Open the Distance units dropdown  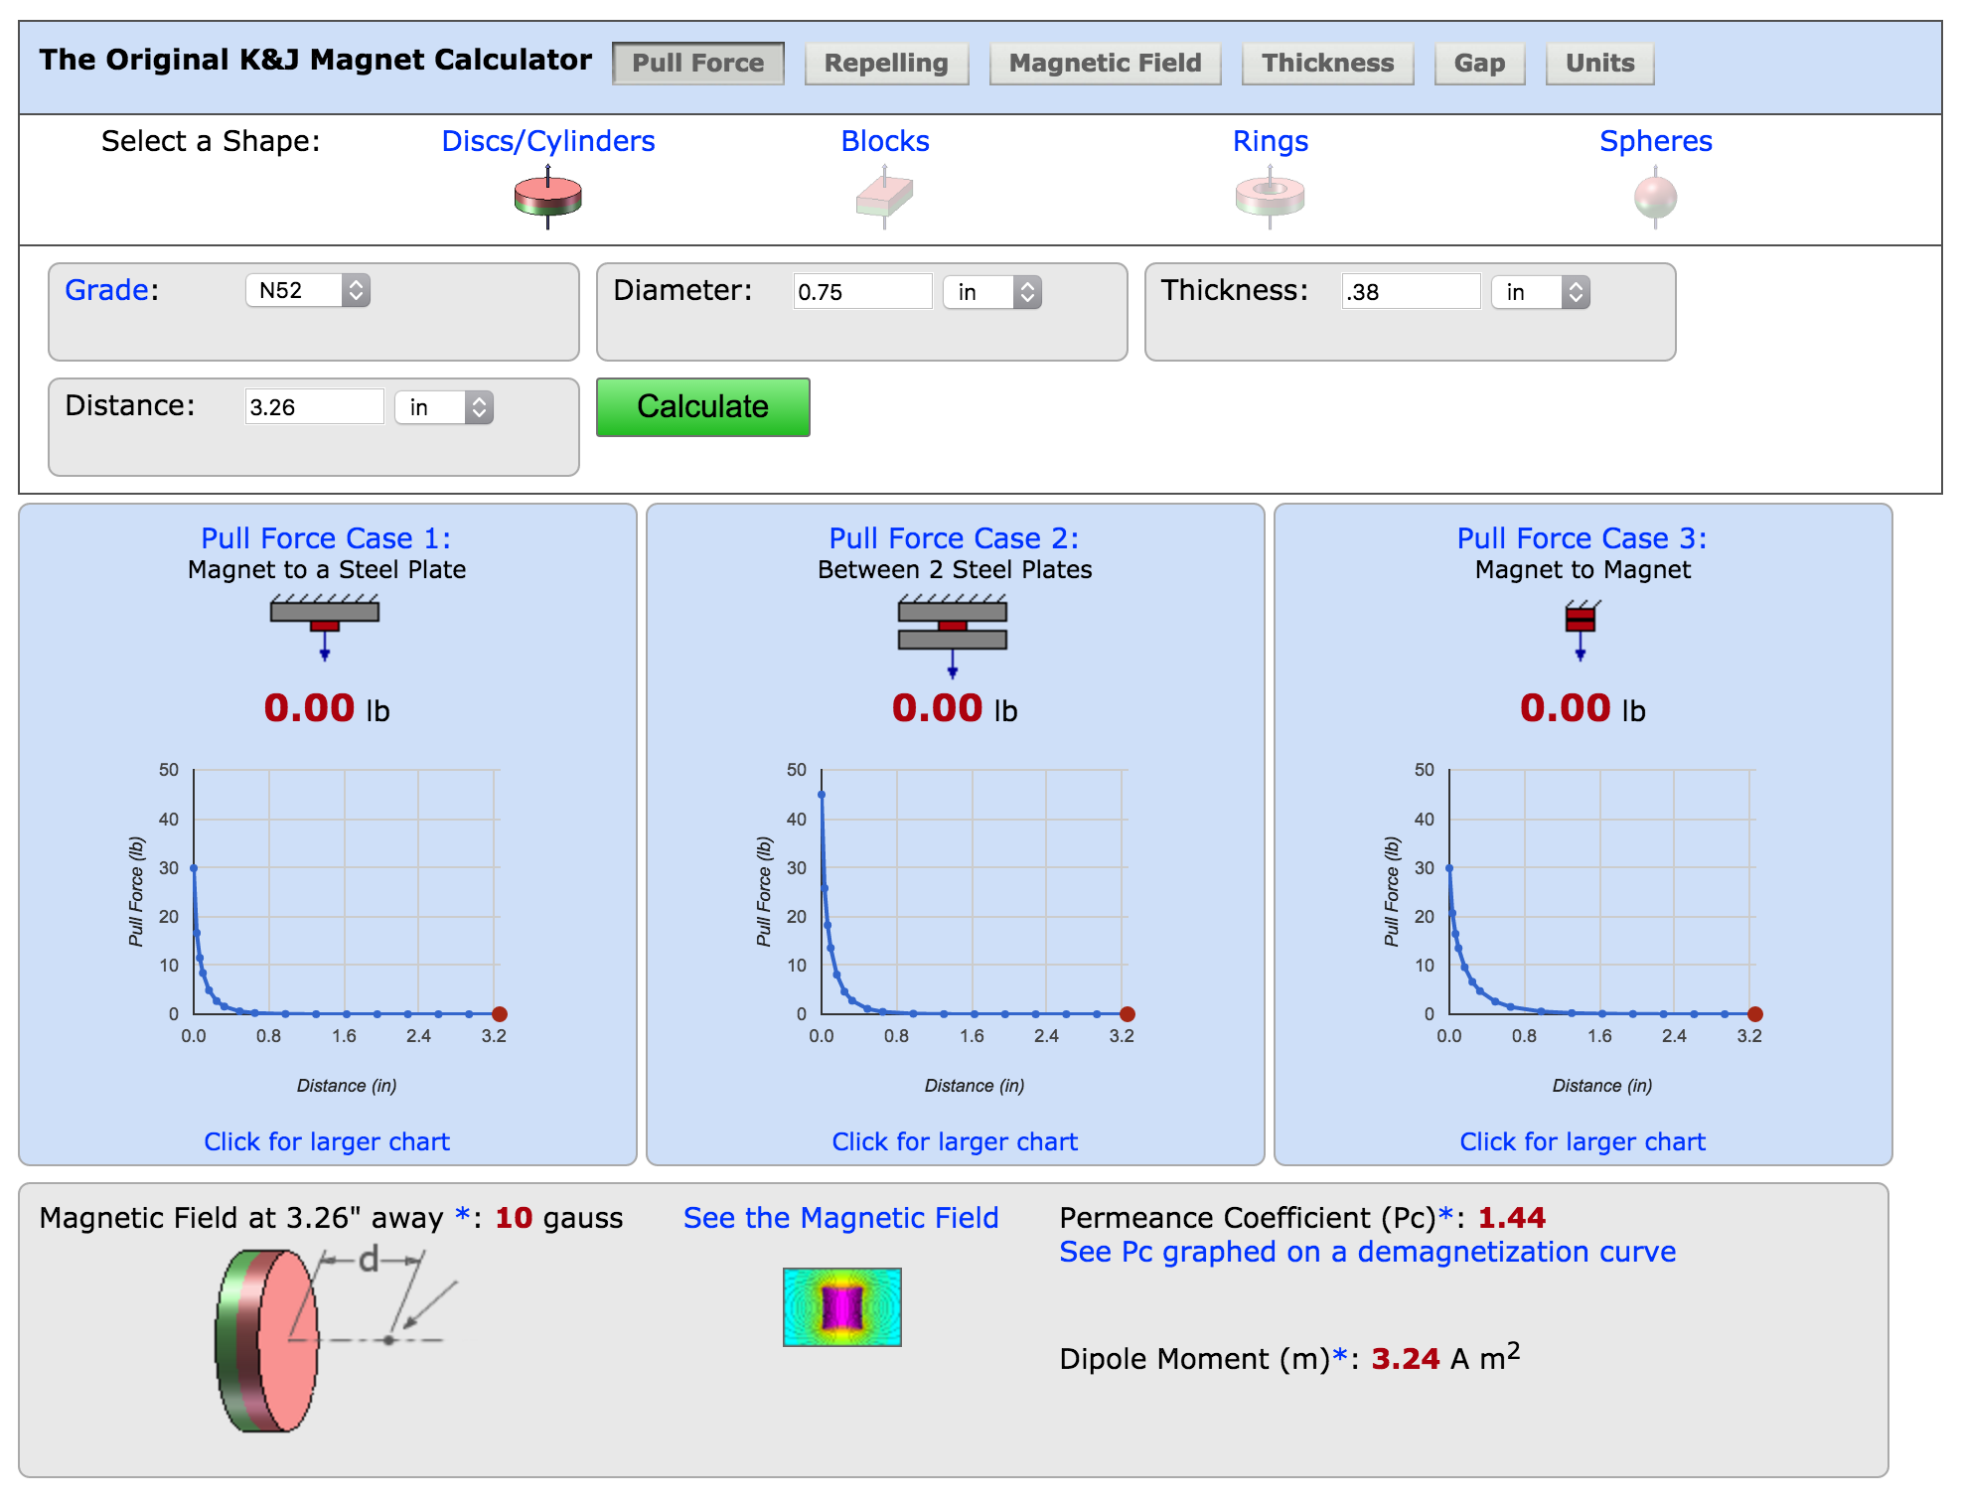pos(444,407)
